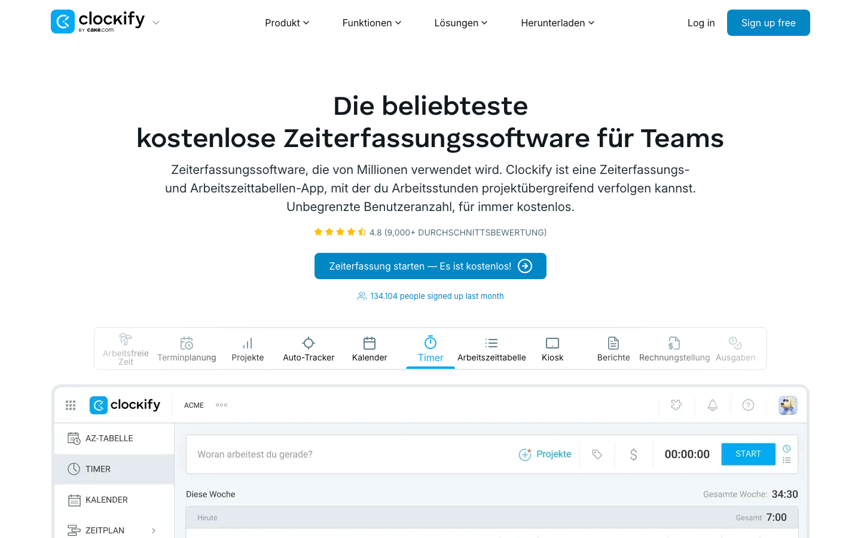Screen dimensions: 861x538
Task: Select the Kalender feature tab
Action: 370,349
